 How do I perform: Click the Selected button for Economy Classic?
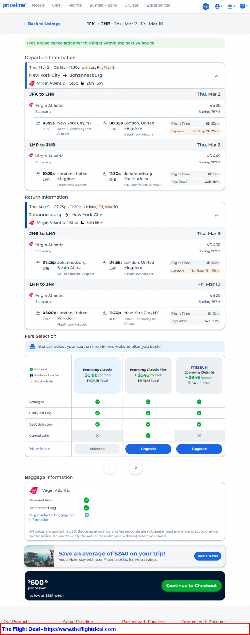click(97, 449)
